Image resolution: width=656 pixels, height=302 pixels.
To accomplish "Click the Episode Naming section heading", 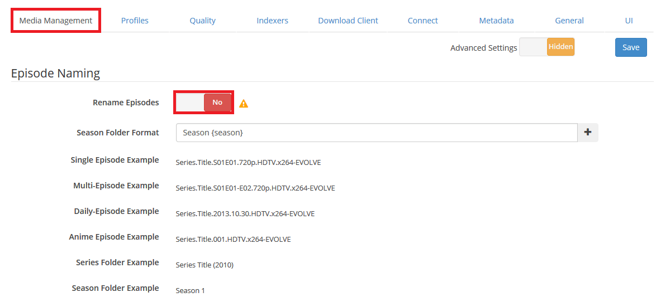I will click(55, 73).
